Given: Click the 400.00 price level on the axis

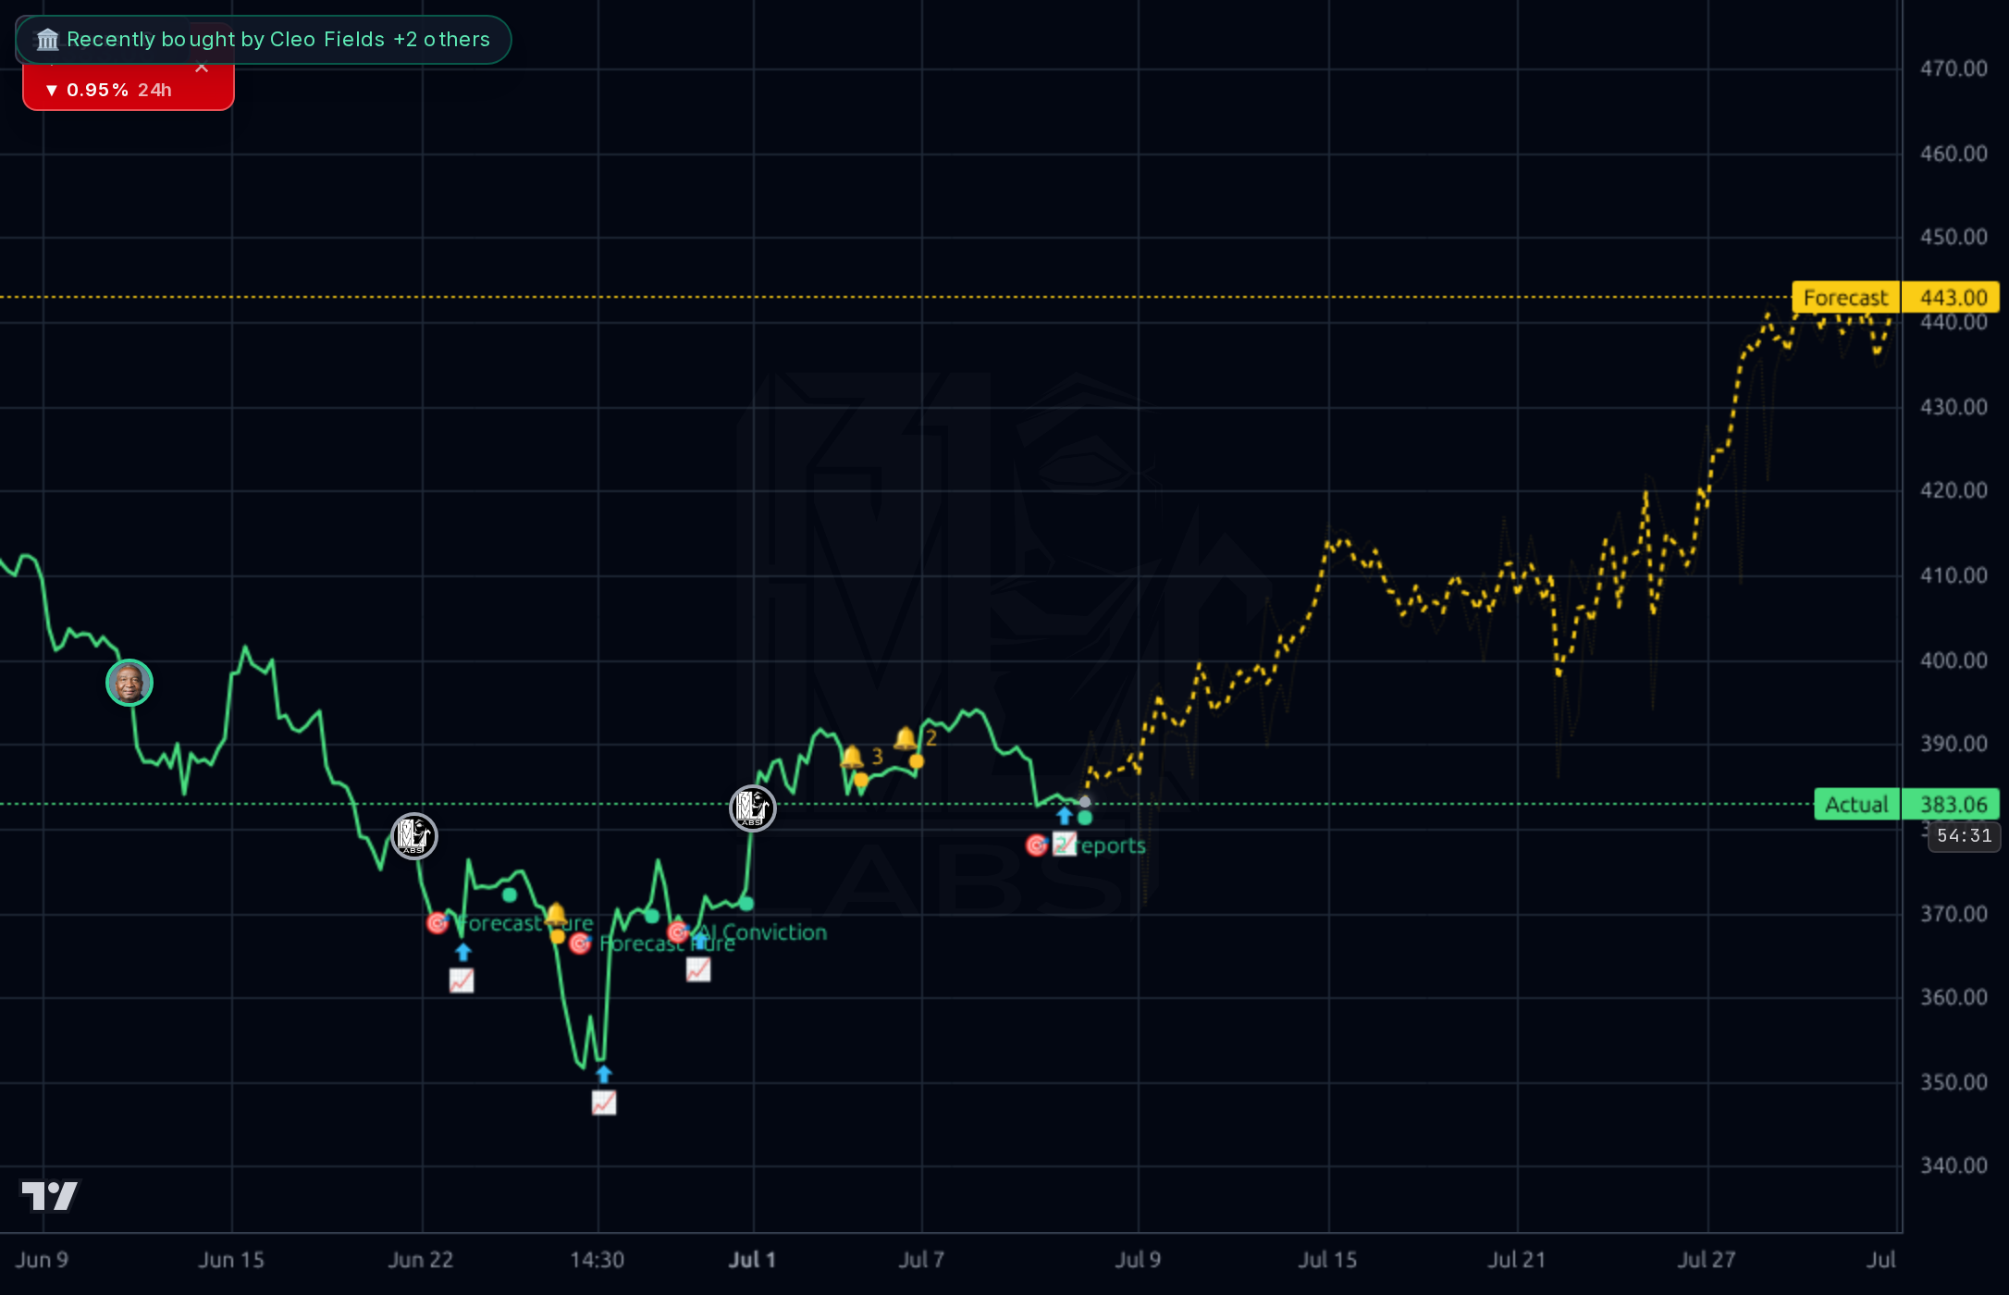Looking at the screenshot, I should pos(1953,660).
